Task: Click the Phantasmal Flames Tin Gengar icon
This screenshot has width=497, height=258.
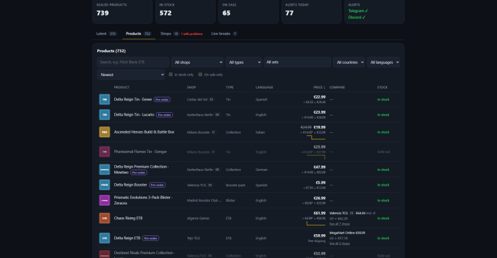Action: click(x=105, y=152)
